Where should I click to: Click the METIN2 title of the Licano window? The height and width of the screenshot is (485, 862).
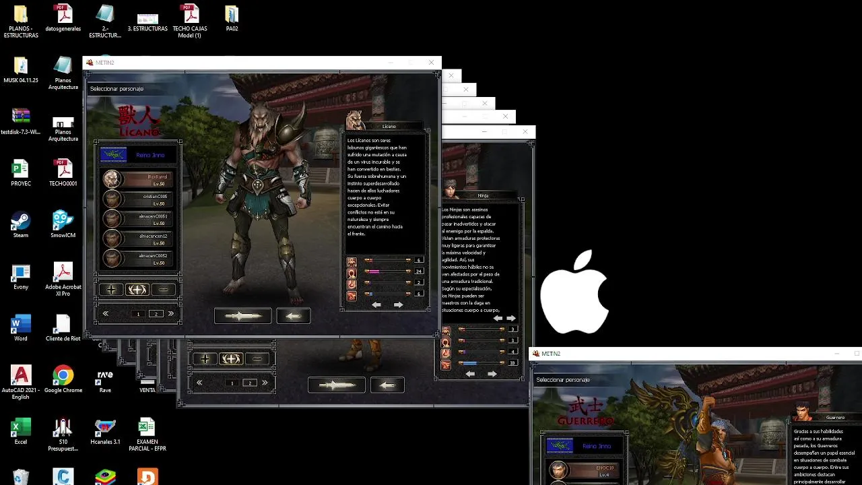[x=104, y=62]
